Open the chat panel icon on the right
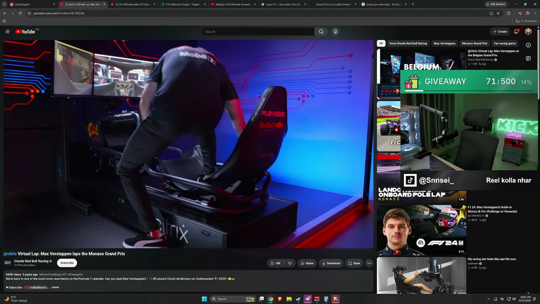The width and height of the screenshot is (540, 304). pyautogui.click(x=528, y=59)
